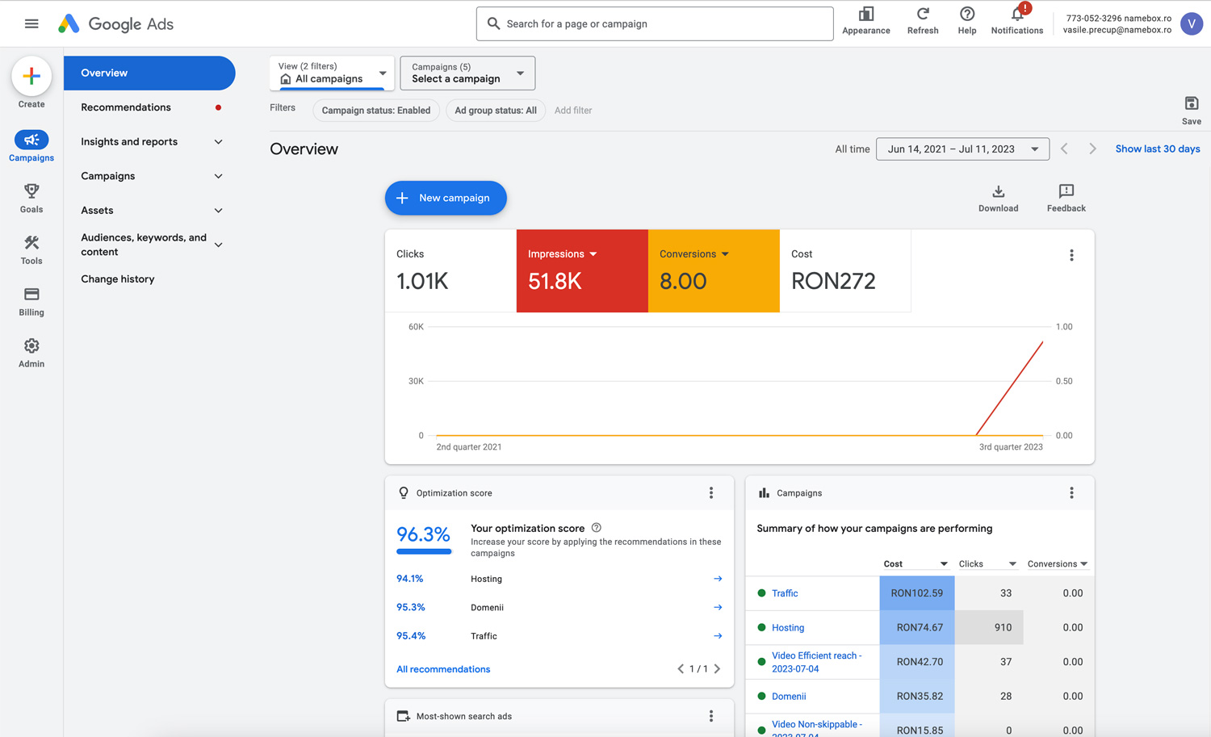Expand Audiences, keywords, and content
The height and width of the screenshot is (737, 1211).
click(218, 245)
